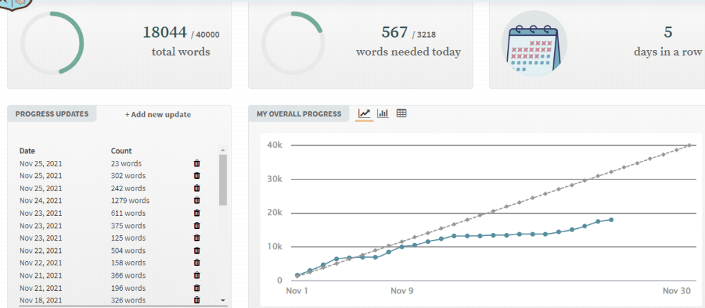Delete the 23 words update
This screenshot has width=705, height=308.
coord(197,164)
